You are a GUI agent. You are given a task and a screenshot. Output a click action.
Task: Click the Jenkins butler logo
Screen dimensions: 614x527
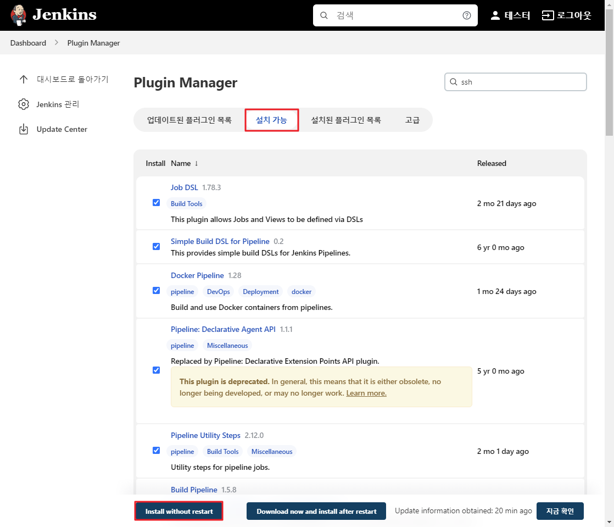[18, 15]
